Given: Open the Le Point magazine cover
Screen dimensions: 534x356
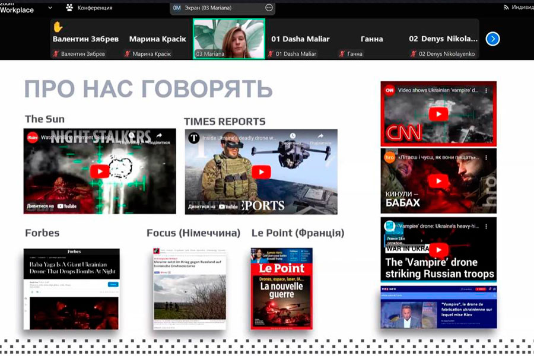Looking at the screenshot, I should (282, 288).
